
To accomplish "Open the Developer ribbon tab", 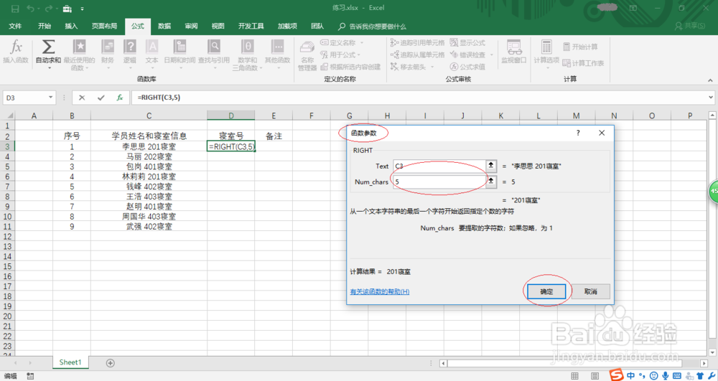I will click(x=251, y=26).
